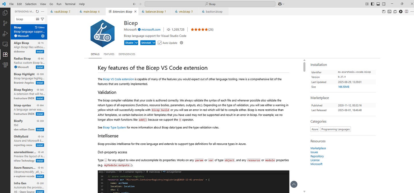Select the DEPENDENCIES tab
414x193 pixels.
coord(127,54)
